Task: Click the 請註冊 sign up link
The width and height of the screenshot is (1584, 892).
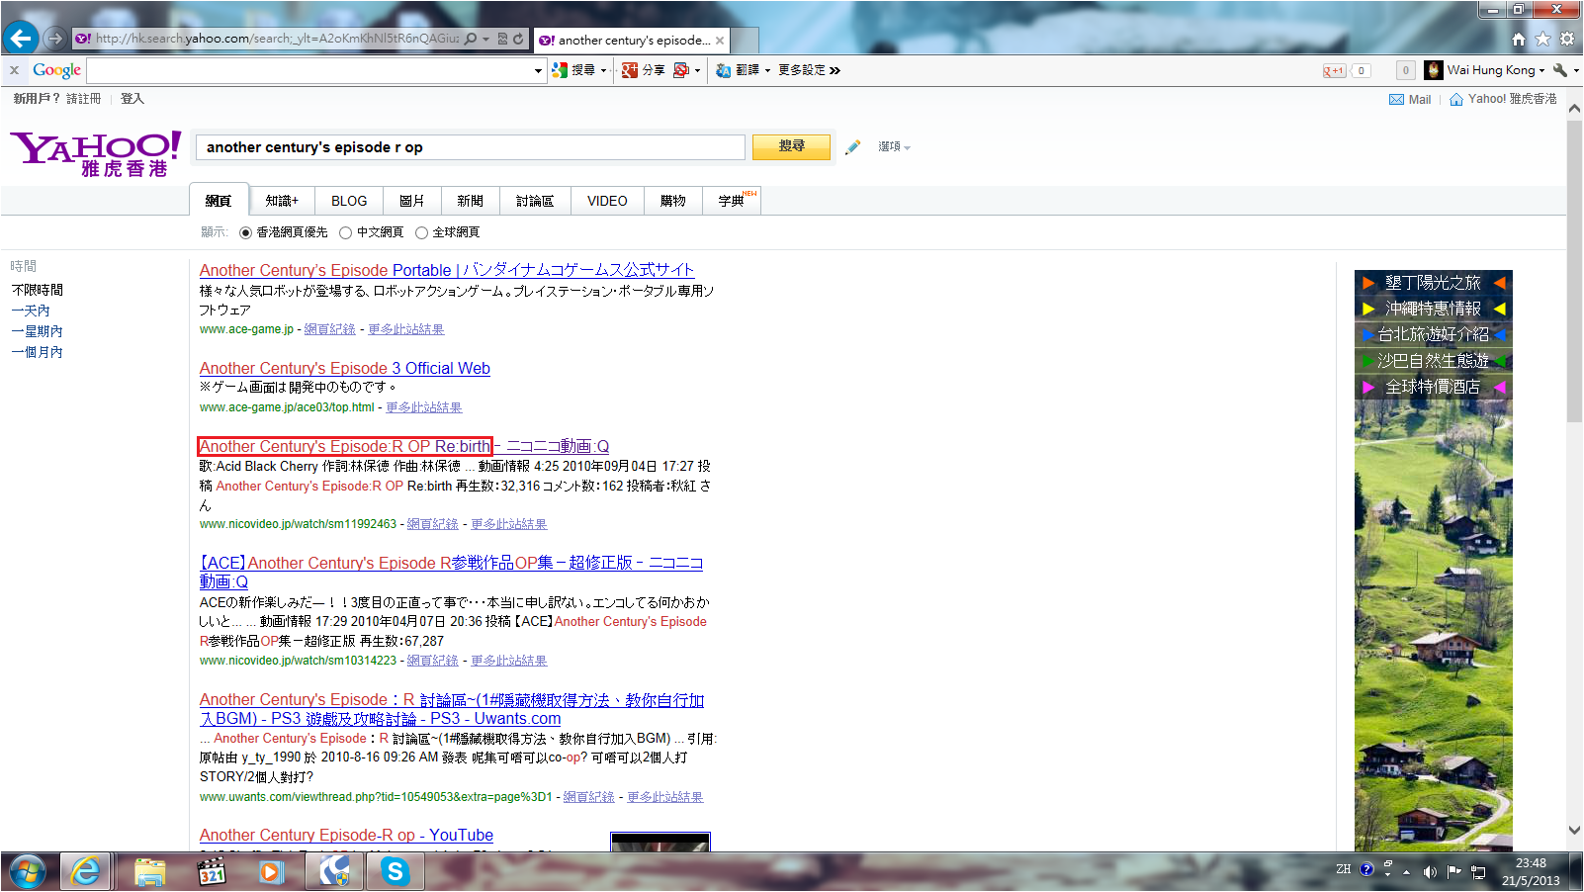Action: click(84, 99)
